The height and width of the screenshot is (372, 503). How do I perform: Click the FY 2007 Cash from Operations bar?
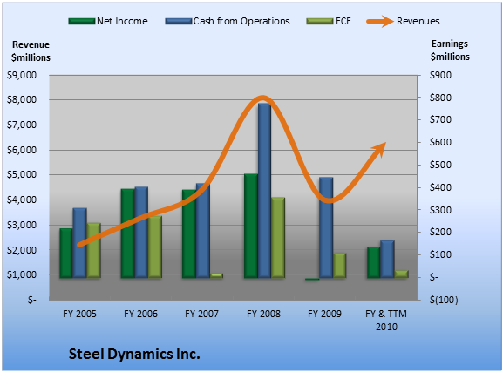coord(203,230)
